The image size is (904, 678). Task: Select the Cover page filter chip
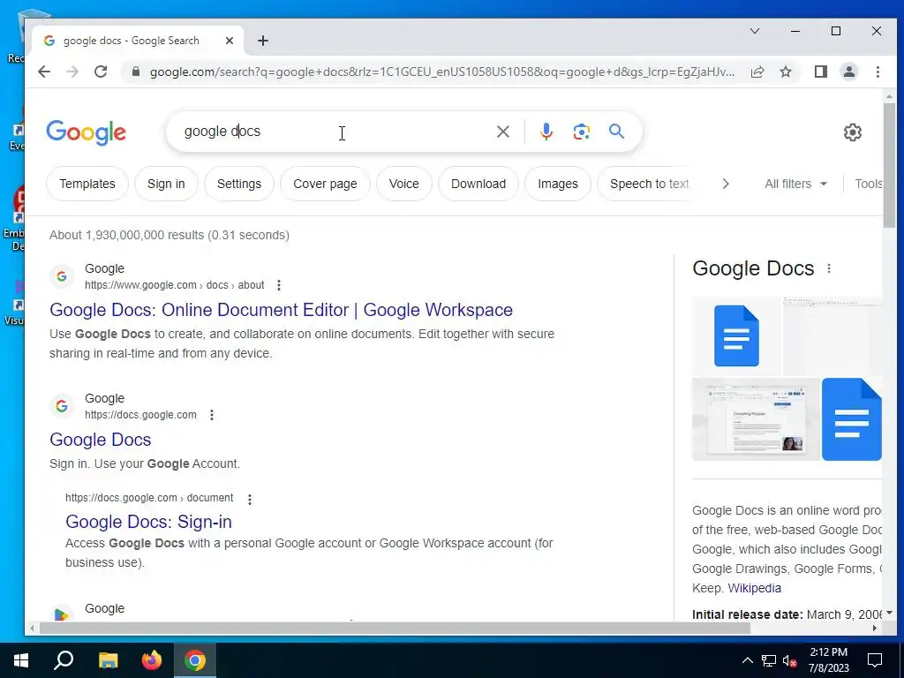(x=325, y=184)
